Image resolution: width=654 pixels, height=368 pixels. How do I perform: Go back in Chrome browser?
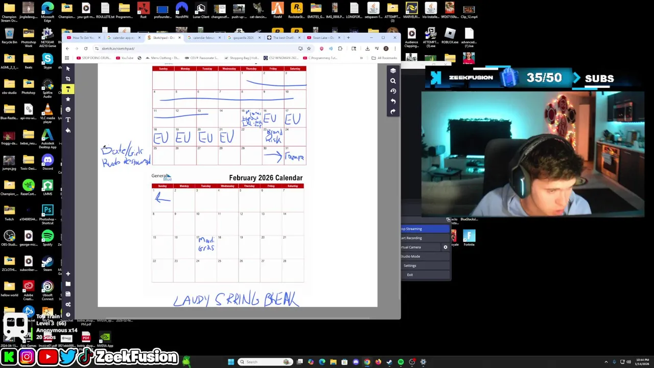pyautogui.click(x=67, y=49)
